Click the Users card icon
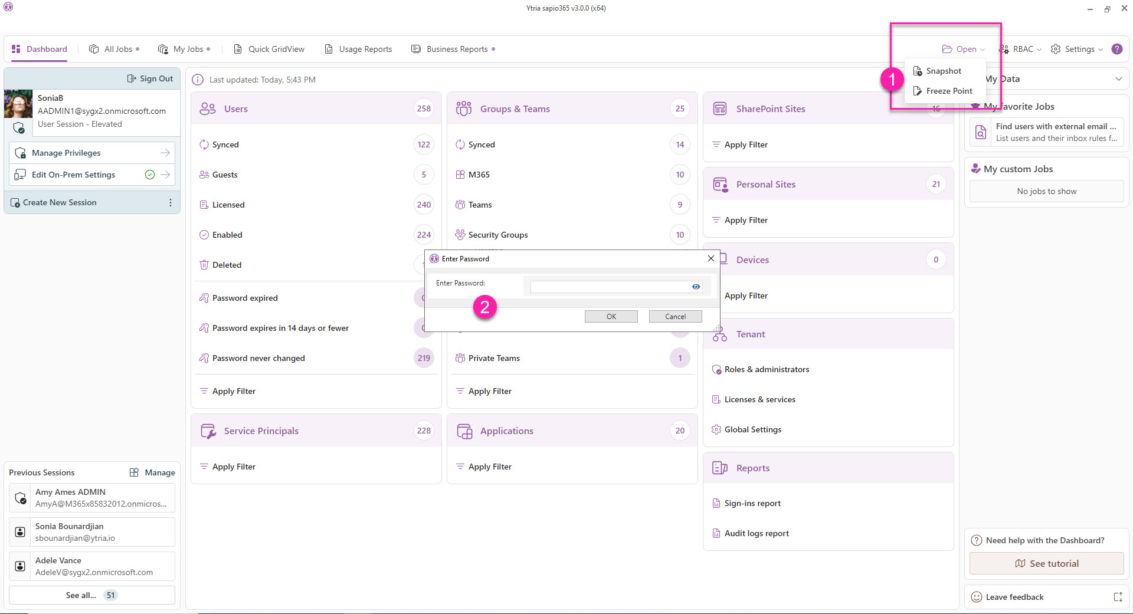This screenshot has width=1133, height=614. tap(208, 109)
